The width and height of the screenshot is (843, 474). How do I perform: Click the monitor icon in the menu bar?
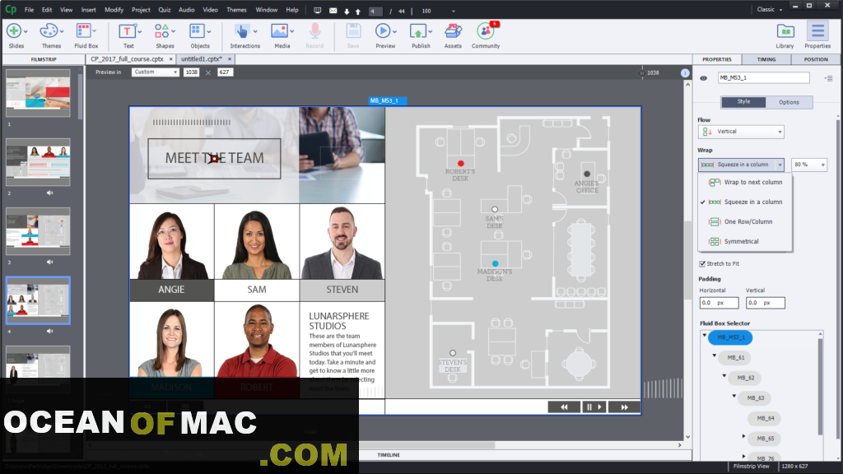[x=318, y=11]
